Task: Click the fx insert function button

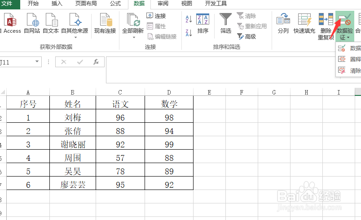Action: pyautogui.click(x=96, y=62)
